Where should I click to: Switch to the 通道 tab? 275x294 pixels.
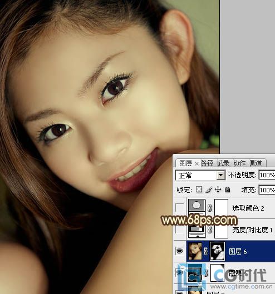256,163
